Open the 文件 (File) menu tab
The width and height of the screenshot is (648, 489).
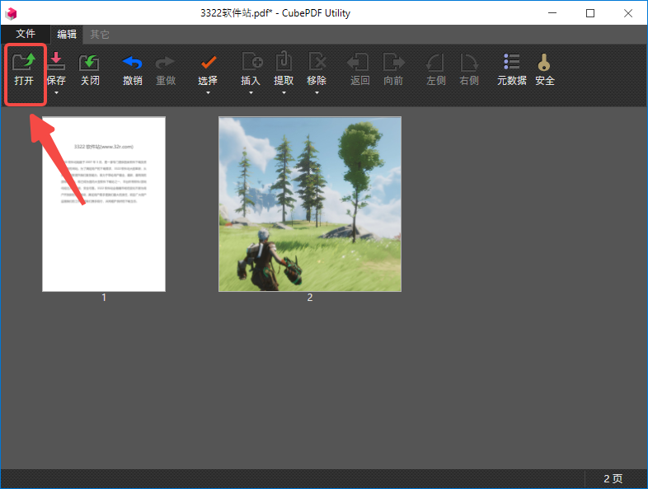(26, 34)
